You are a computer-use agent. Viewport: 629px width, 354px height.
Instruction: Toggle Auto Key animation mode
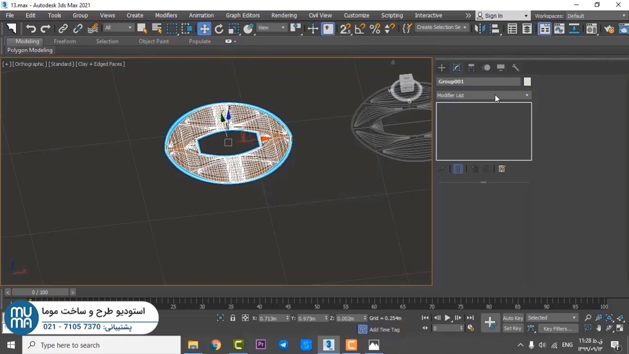pyautogui.click(x=513, y=318)
